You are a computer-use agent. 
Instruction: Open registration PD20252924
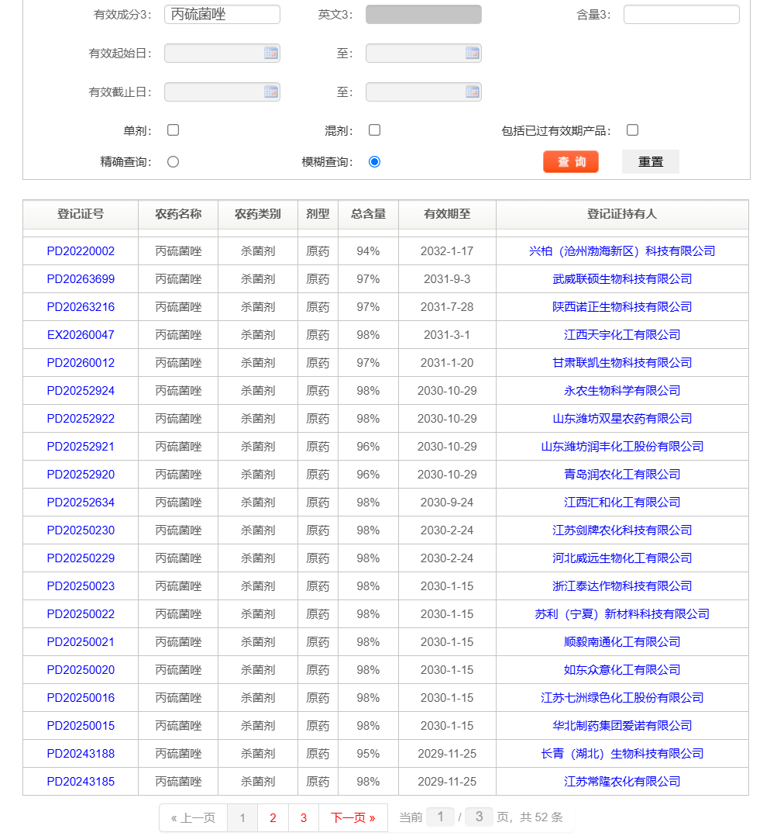[81, 391]
